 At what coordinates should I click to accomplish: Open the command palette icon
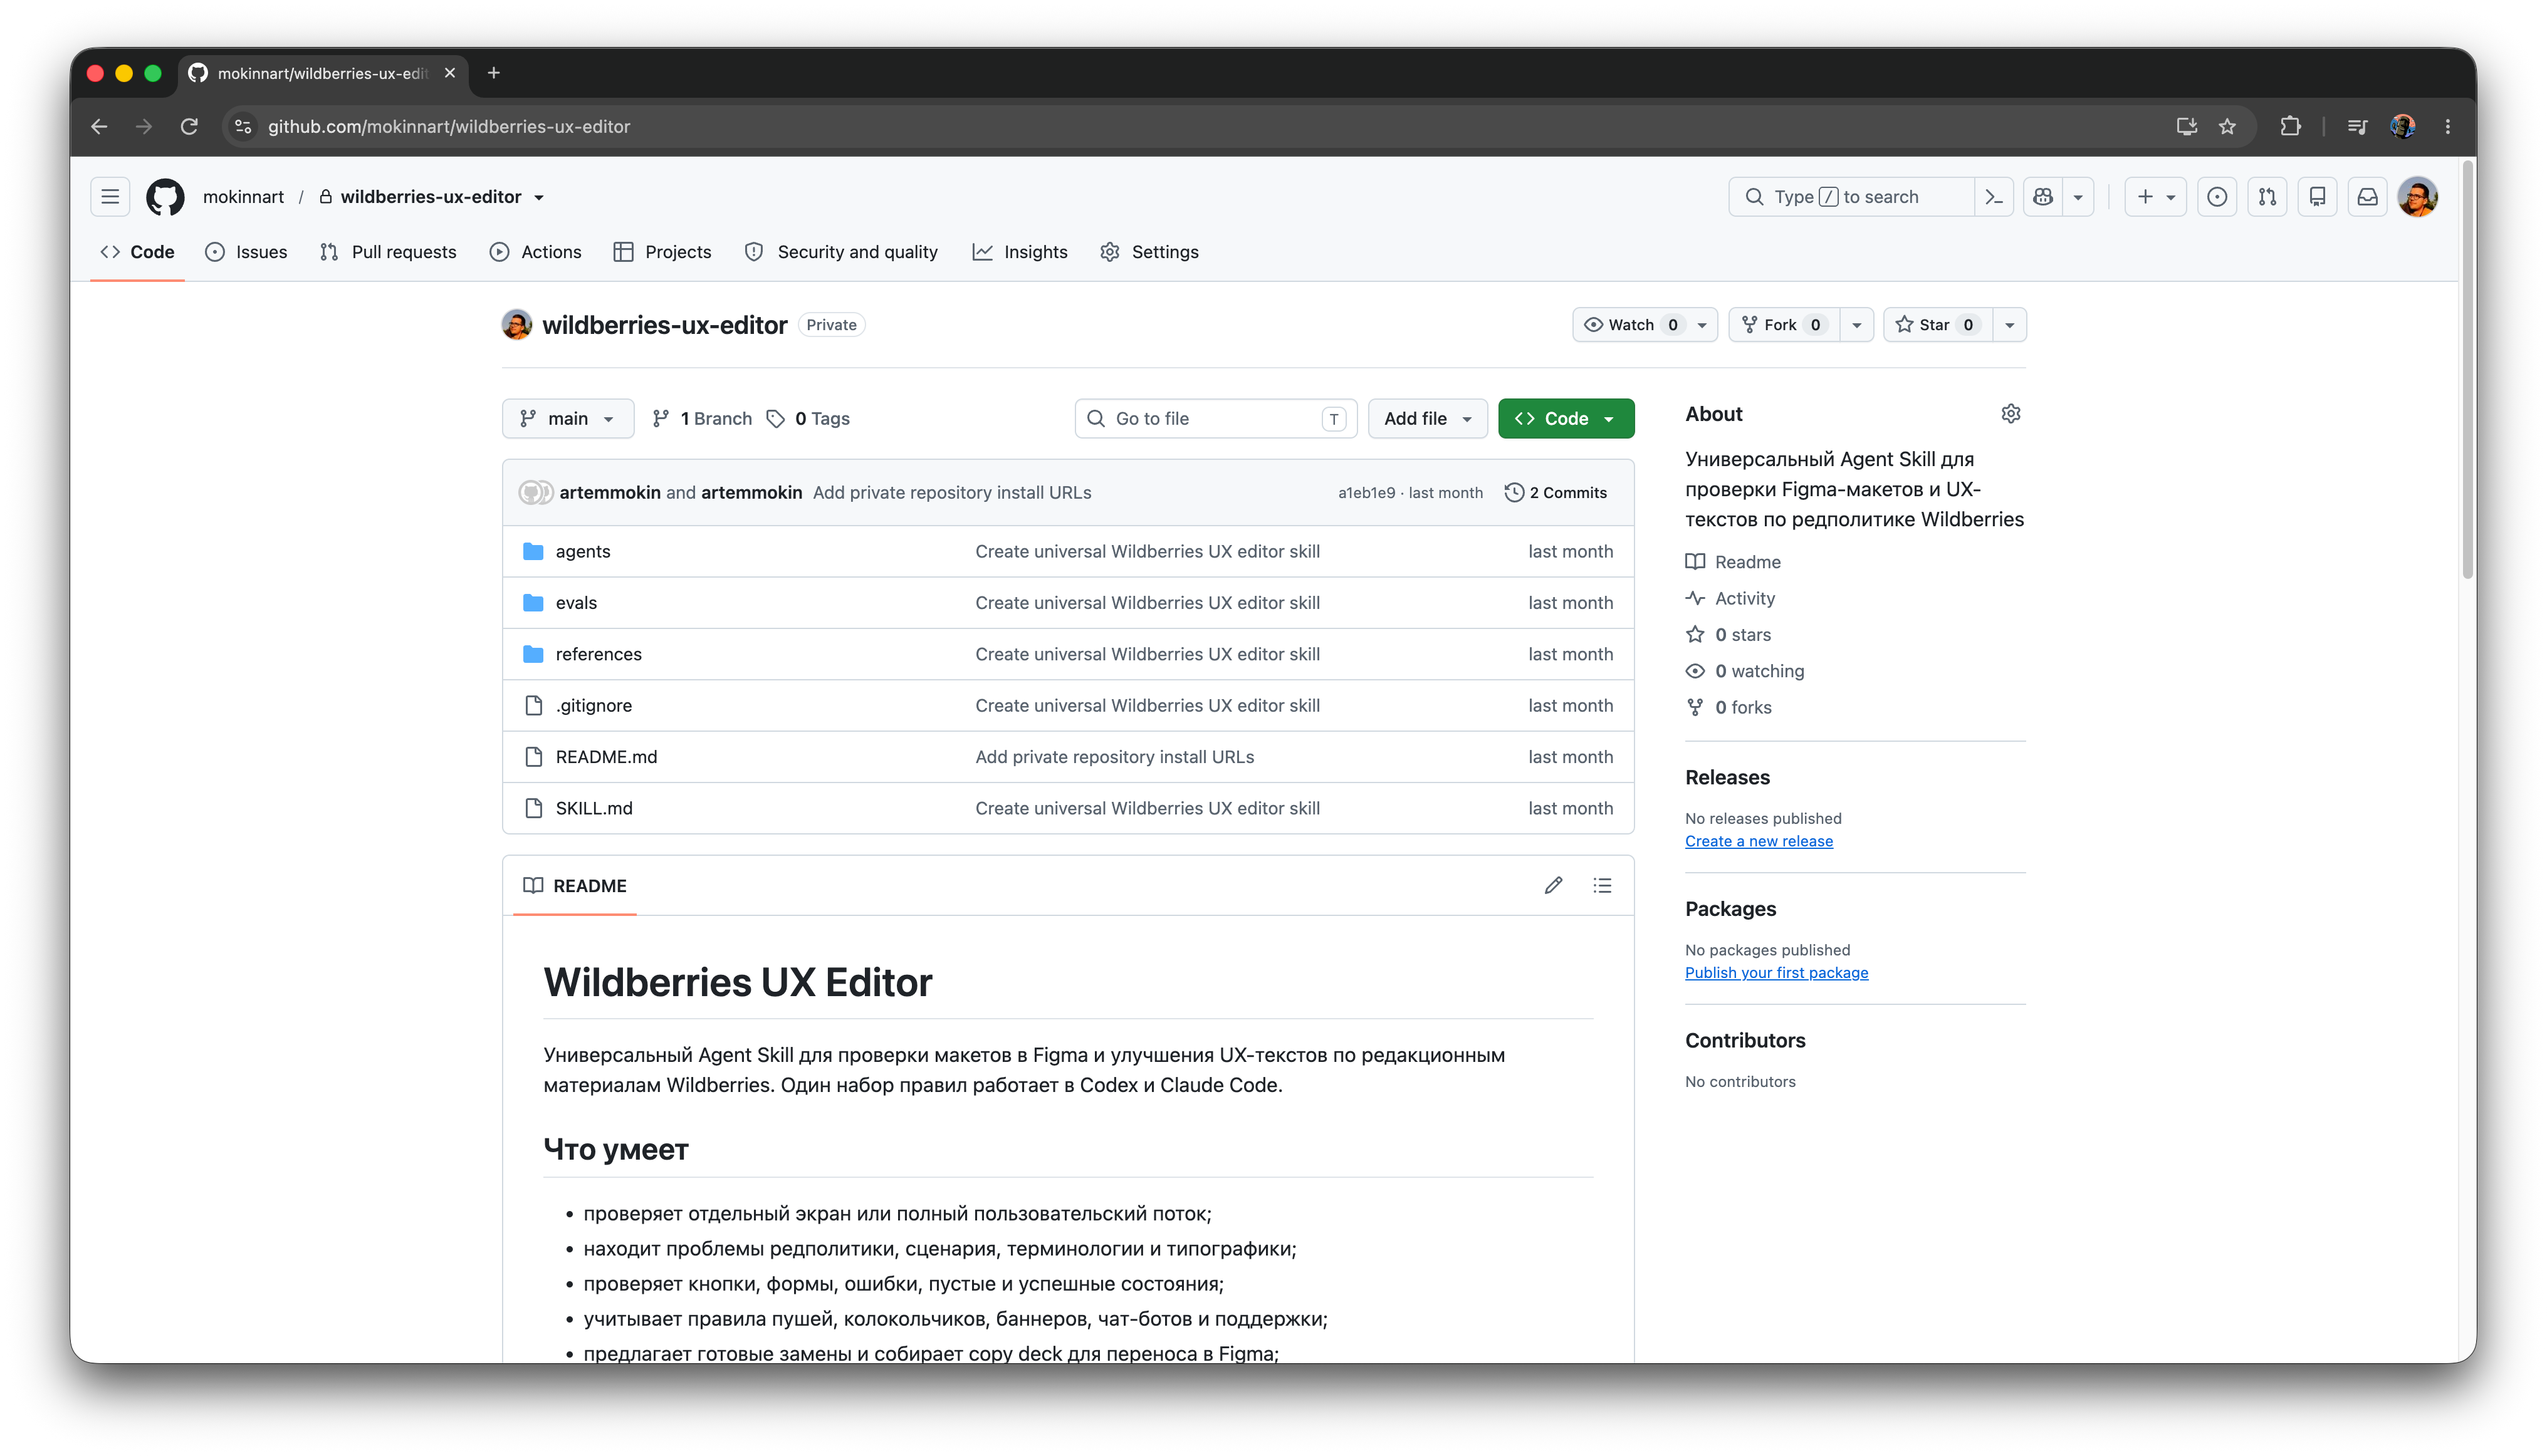point(1993,197)
